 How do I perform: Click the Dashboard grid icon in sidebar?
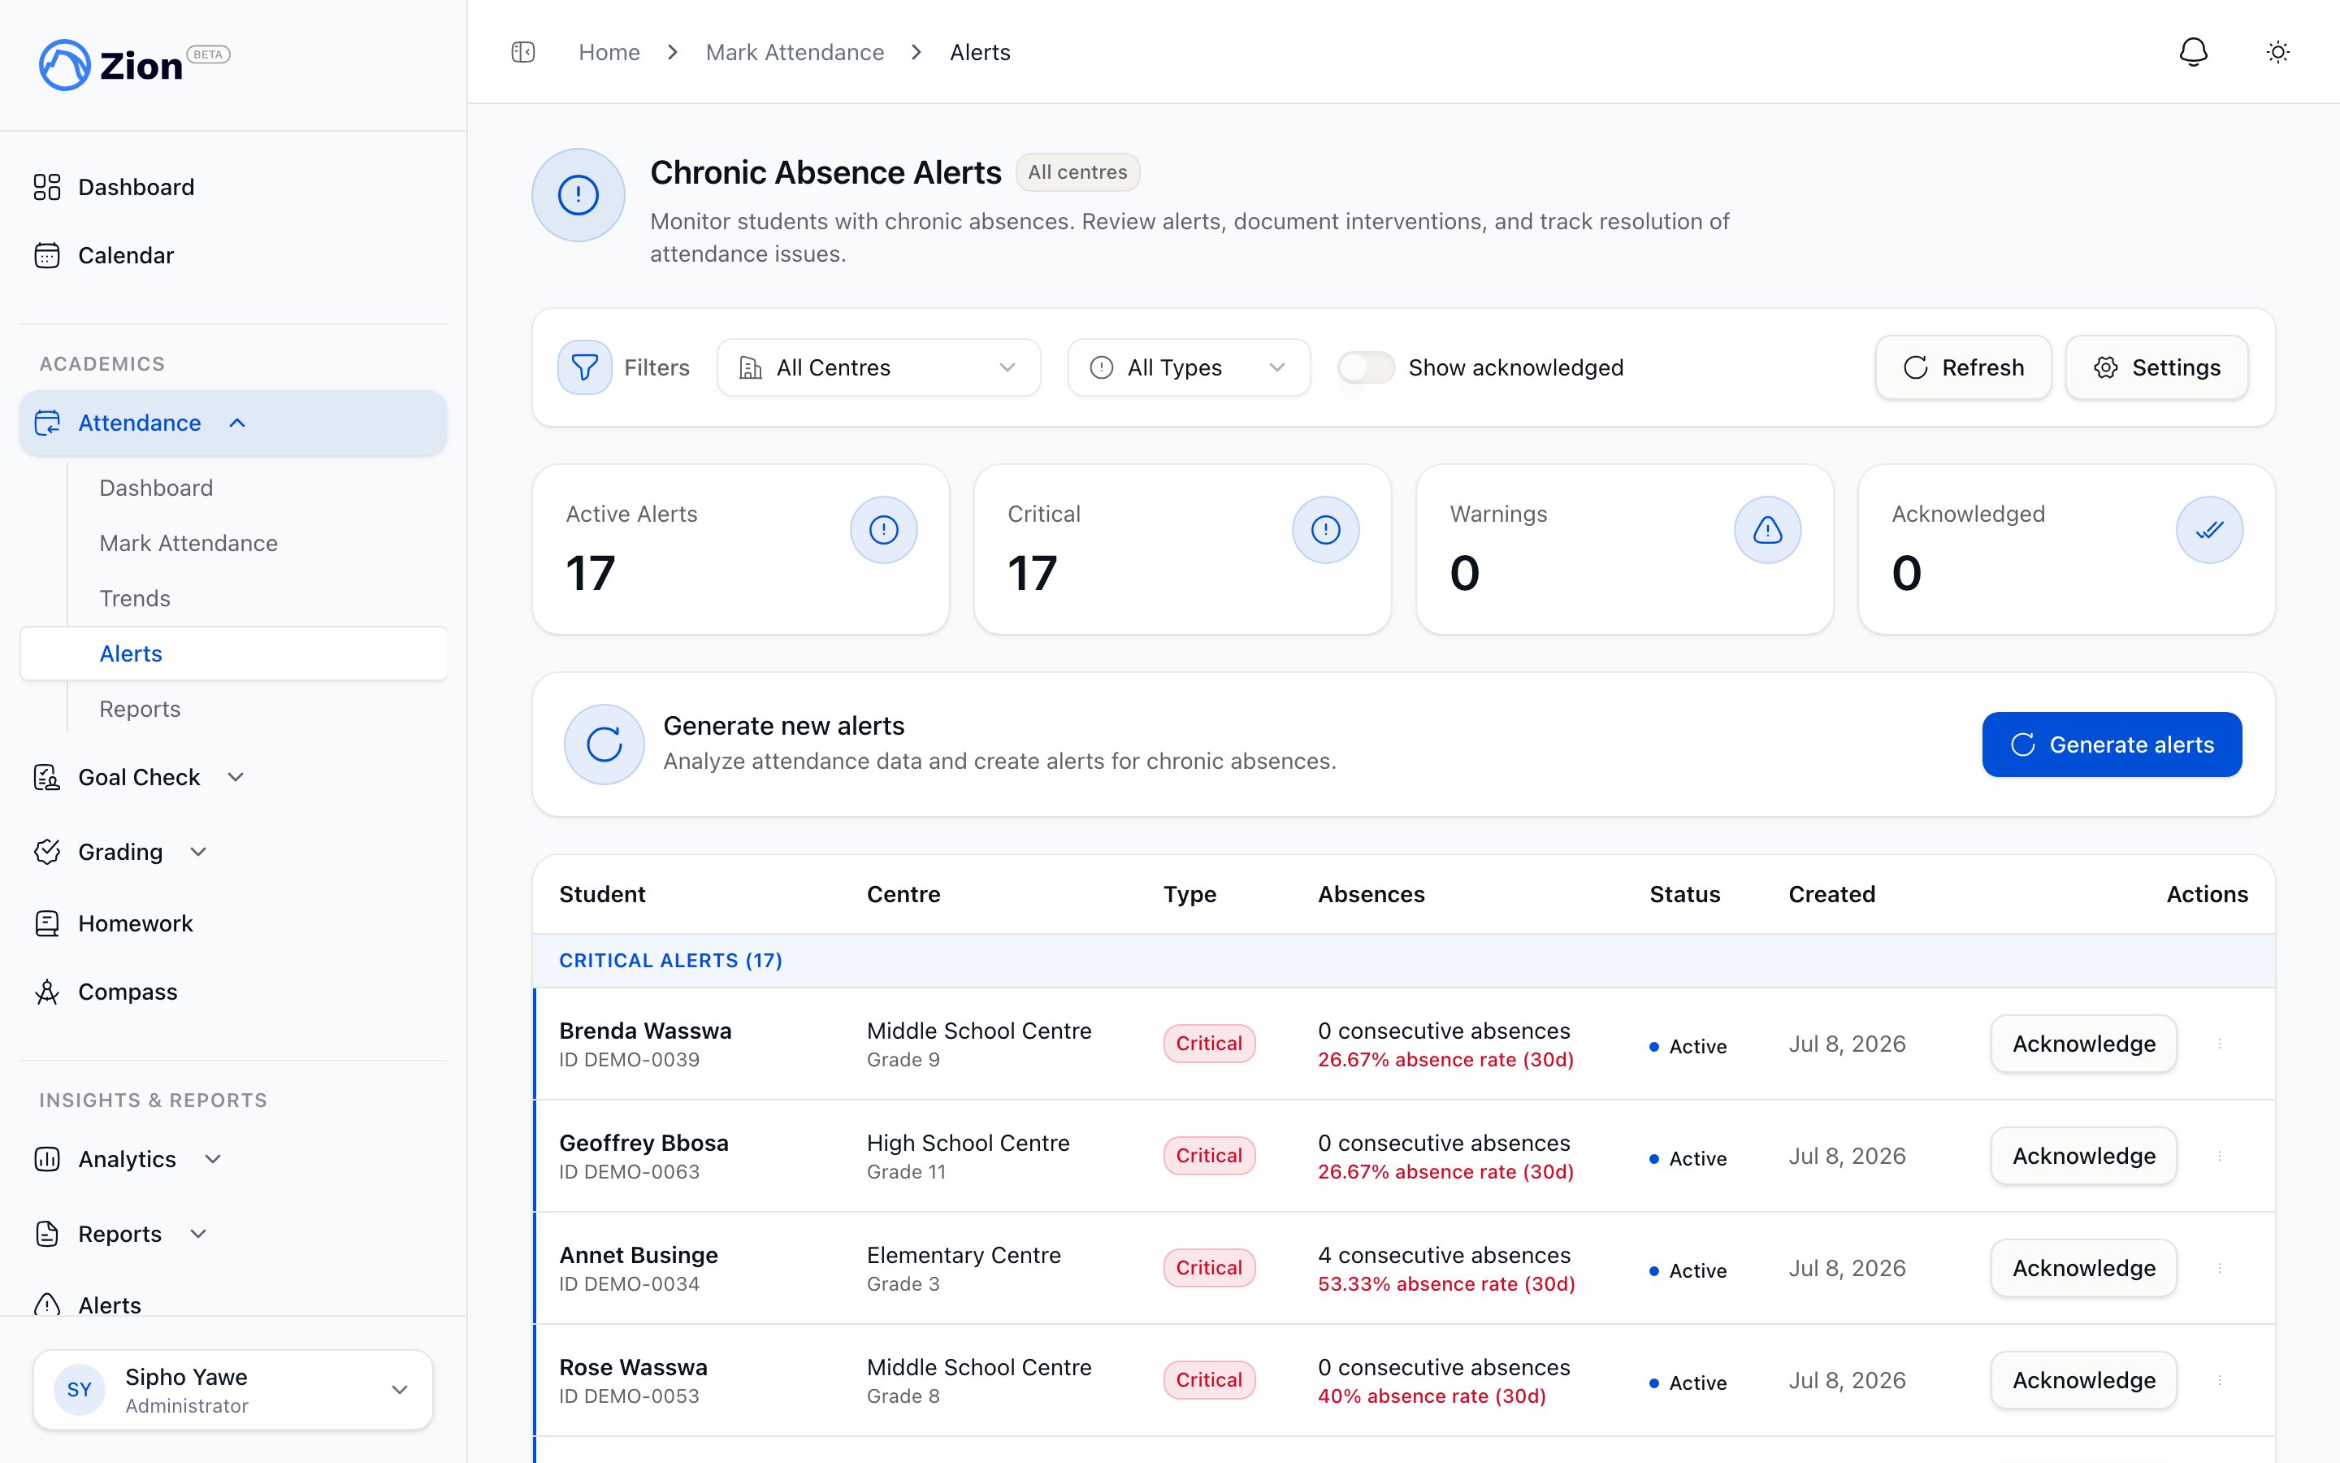tap(47, 187)
